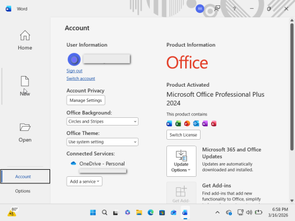This screenshot has width=295, height=221.
Task: Expand the Office Background dropdown
Action: tap(102, 121)
